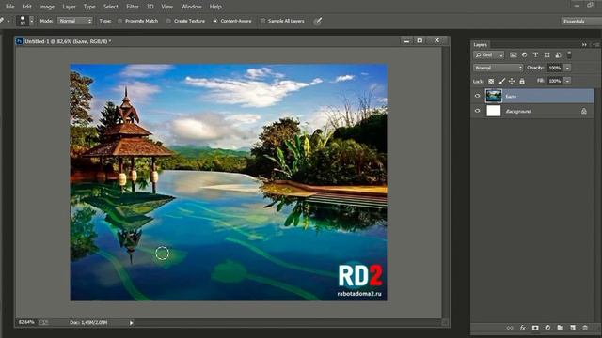Minimize the Untitled-1 document window
The width and height of the screenshot is (602, 338).
click(406, 40)
